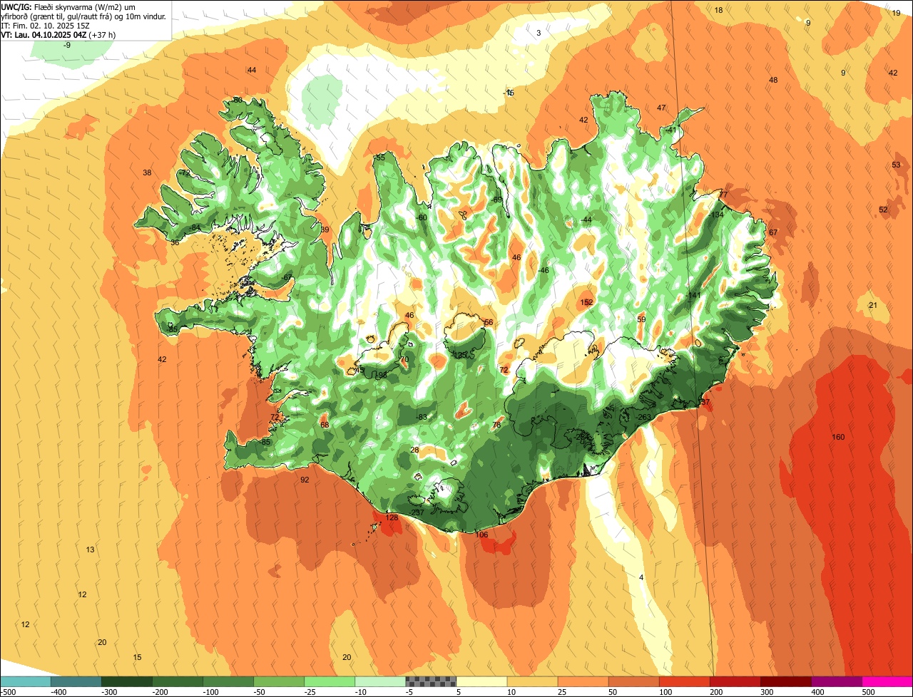Select the -200 to -100 green swatch
This screenshot has width=913, height=697.
point(177,681)
